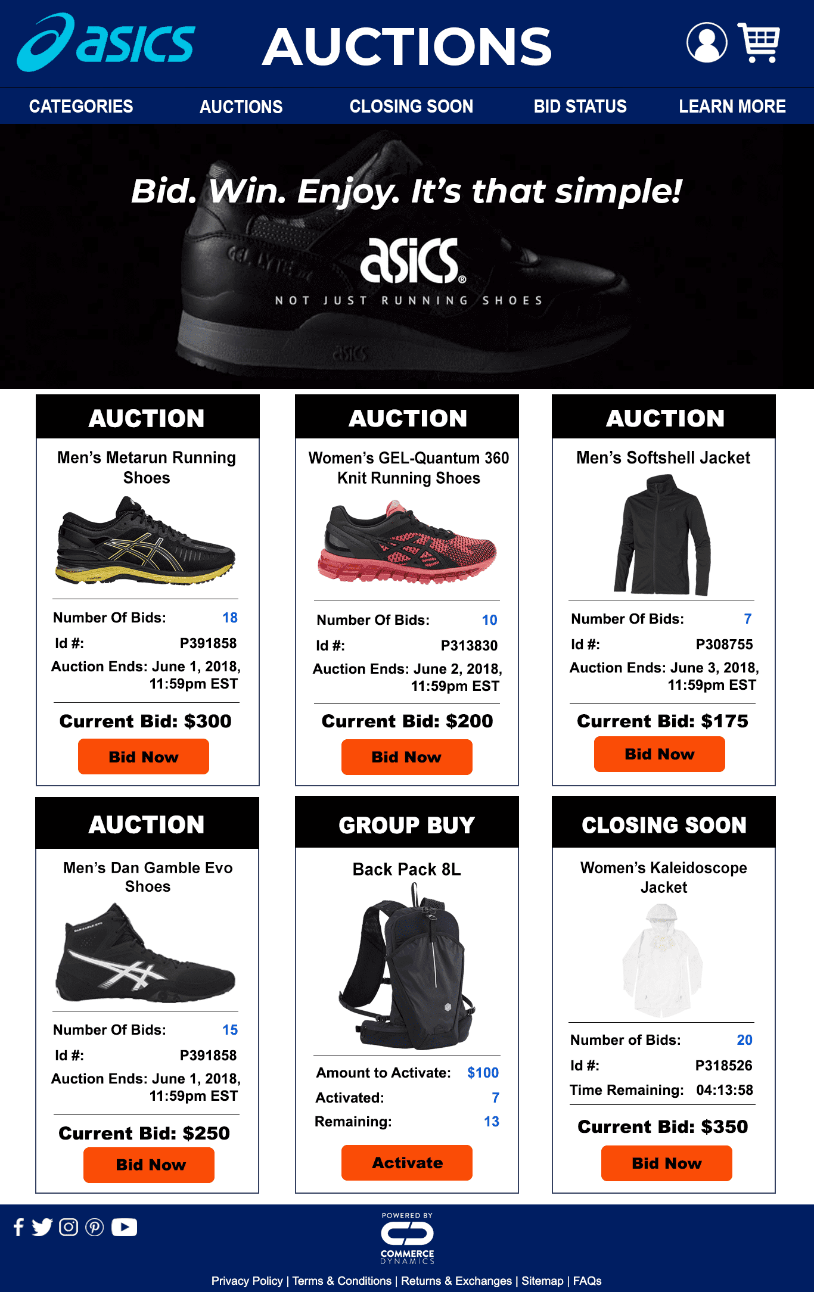Open the YouTube icon in footer
The image size is (814, 1292).
point(124,1227)
